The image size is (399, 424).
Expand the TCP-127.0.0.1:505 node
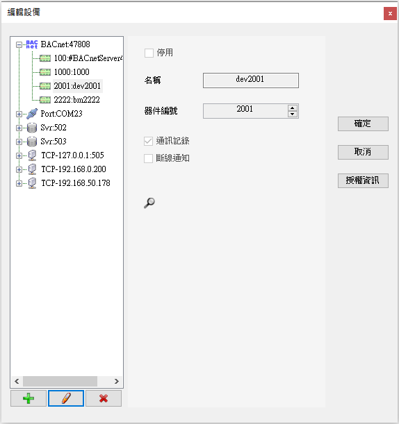click(19, 155)
